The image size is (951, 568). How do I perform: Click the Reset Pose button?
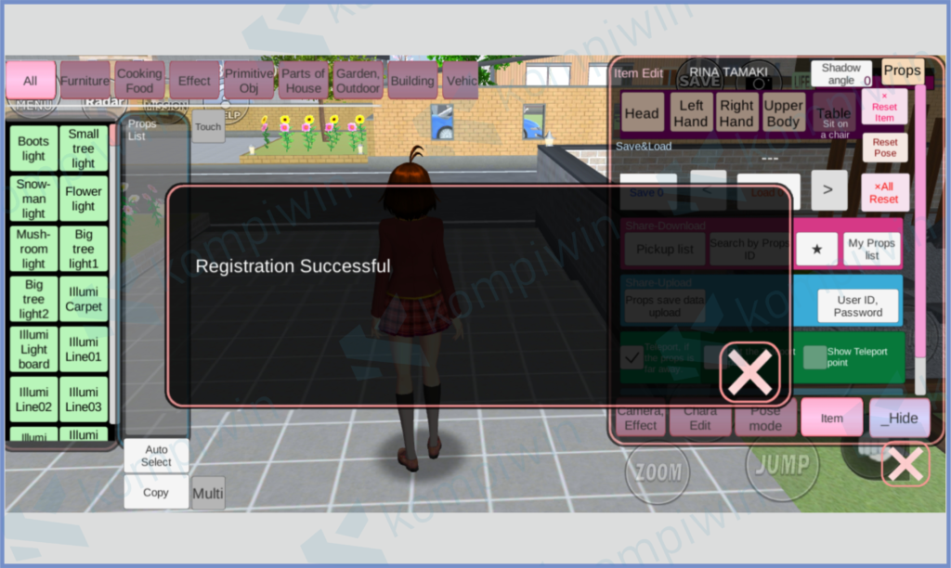(x=885, y=148)
